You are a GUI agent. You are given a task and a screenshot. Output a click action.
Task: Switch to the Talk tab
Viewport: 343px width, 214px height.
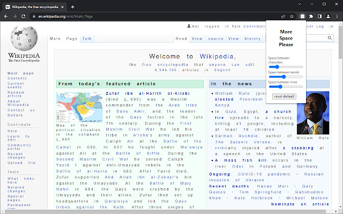[x=87, y=39]
